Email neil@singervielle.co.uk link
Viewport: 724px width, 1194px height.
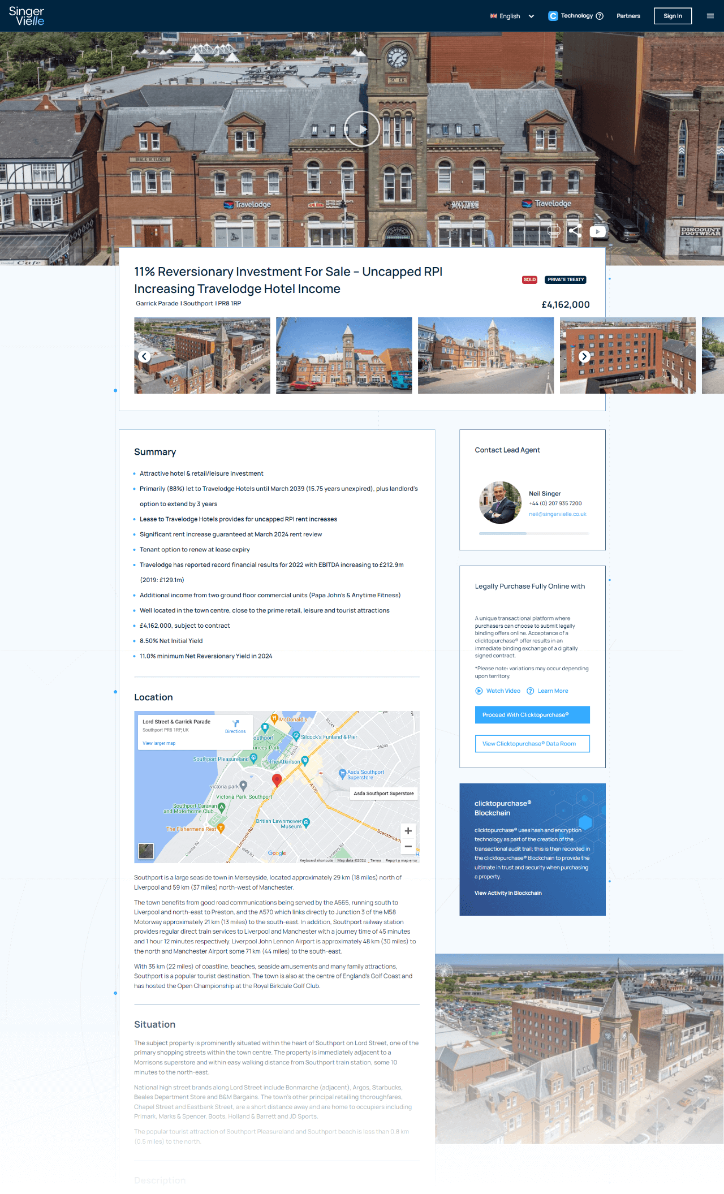[558, 514]
